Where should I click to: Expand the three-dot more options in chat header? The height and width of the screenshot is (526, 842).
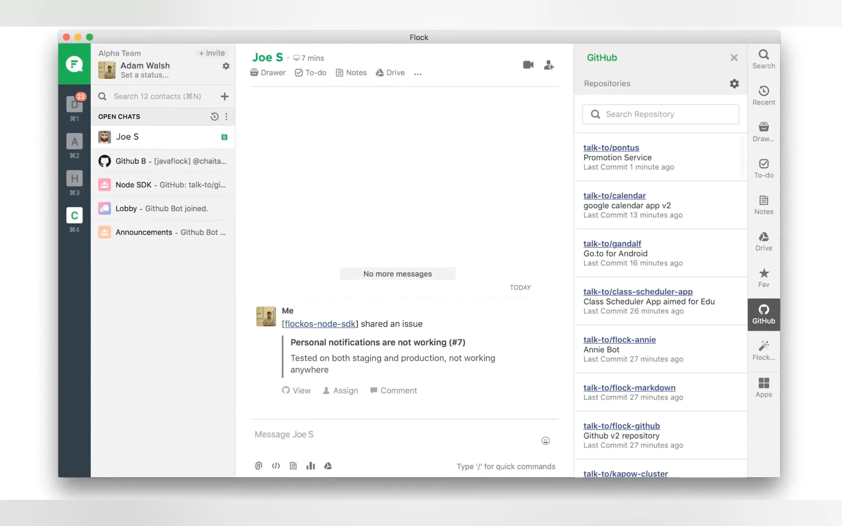pyautogui.click(x=418, y=73)
